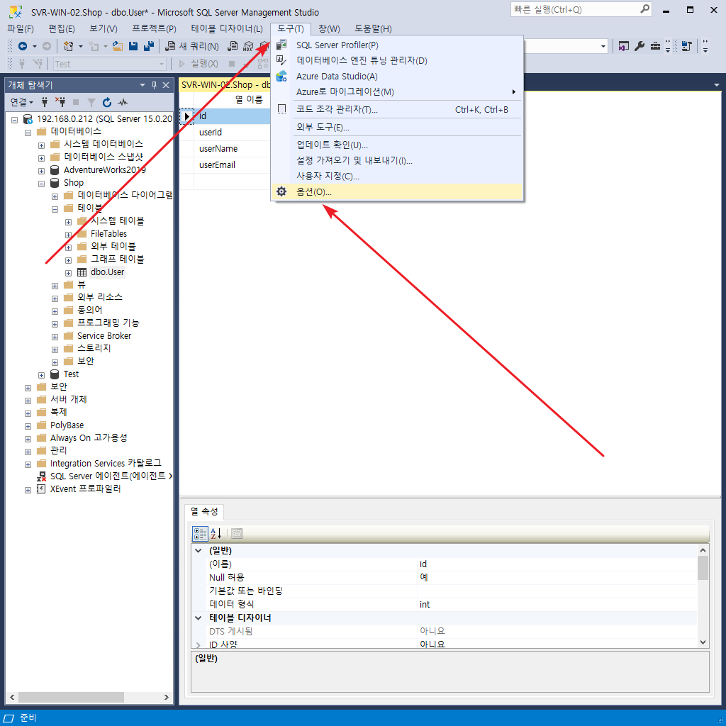
Task: Choose 옵션(O)... from the Tools menu
Action: [x=397, y=191]
